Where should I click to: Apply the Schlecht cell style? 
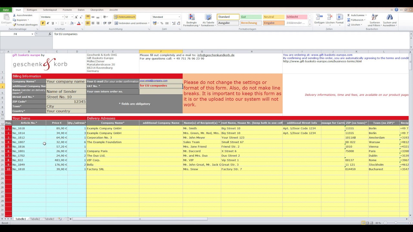[x=296, y=17]
